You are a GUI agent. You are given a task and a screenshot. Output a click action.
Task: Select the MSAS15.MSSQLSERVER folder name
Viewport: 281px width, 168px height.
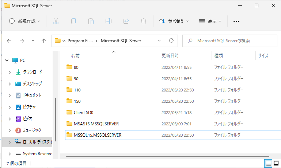coord(96,124)
